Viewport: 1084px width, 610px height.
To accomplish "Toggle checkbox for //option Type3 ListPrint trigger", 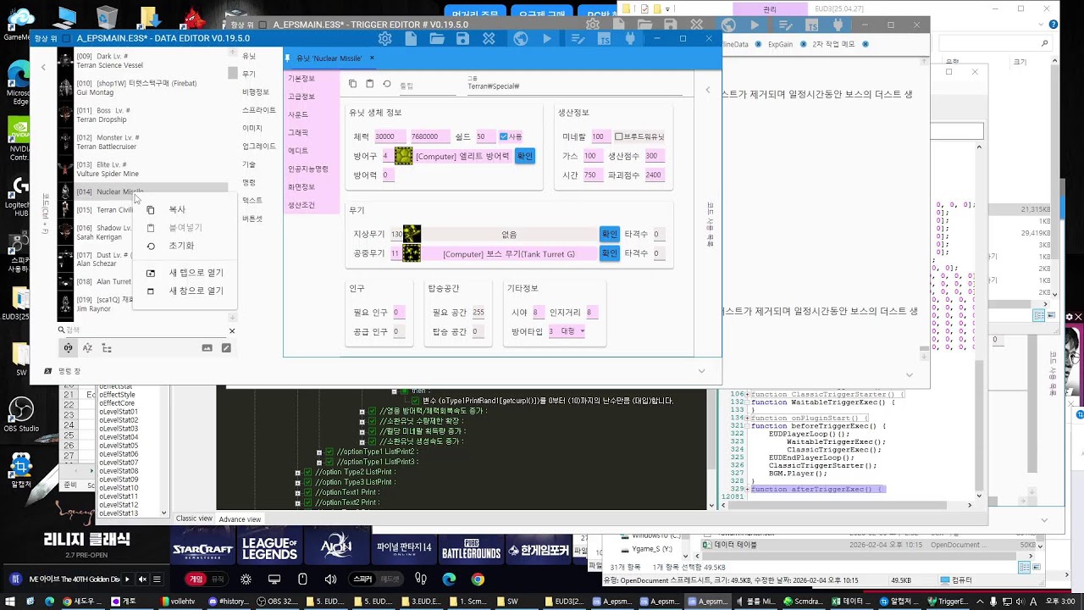I will [307, 482].
